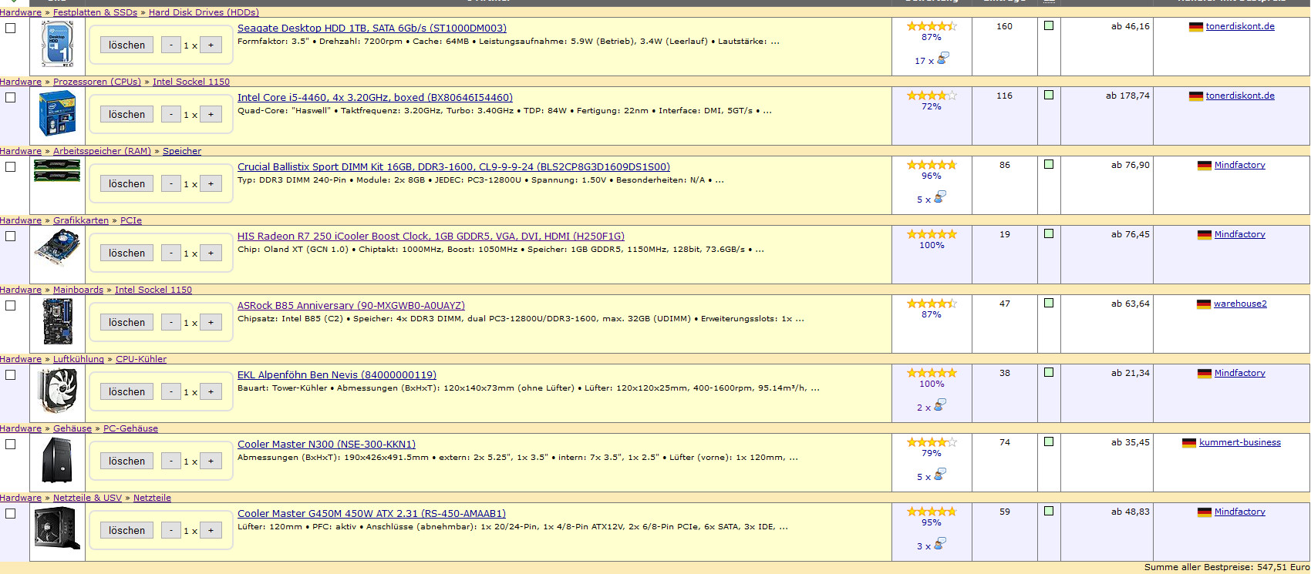Image resolution: width=1311 pixels, height=574 pixels.
Task: Go to Hard Disk Drives (HDDs) category
Action: click(204, 12)
